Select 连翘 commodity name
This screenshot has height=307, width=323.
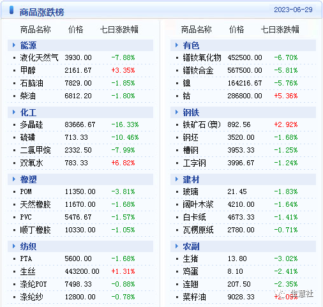click(x=190, y=284)
